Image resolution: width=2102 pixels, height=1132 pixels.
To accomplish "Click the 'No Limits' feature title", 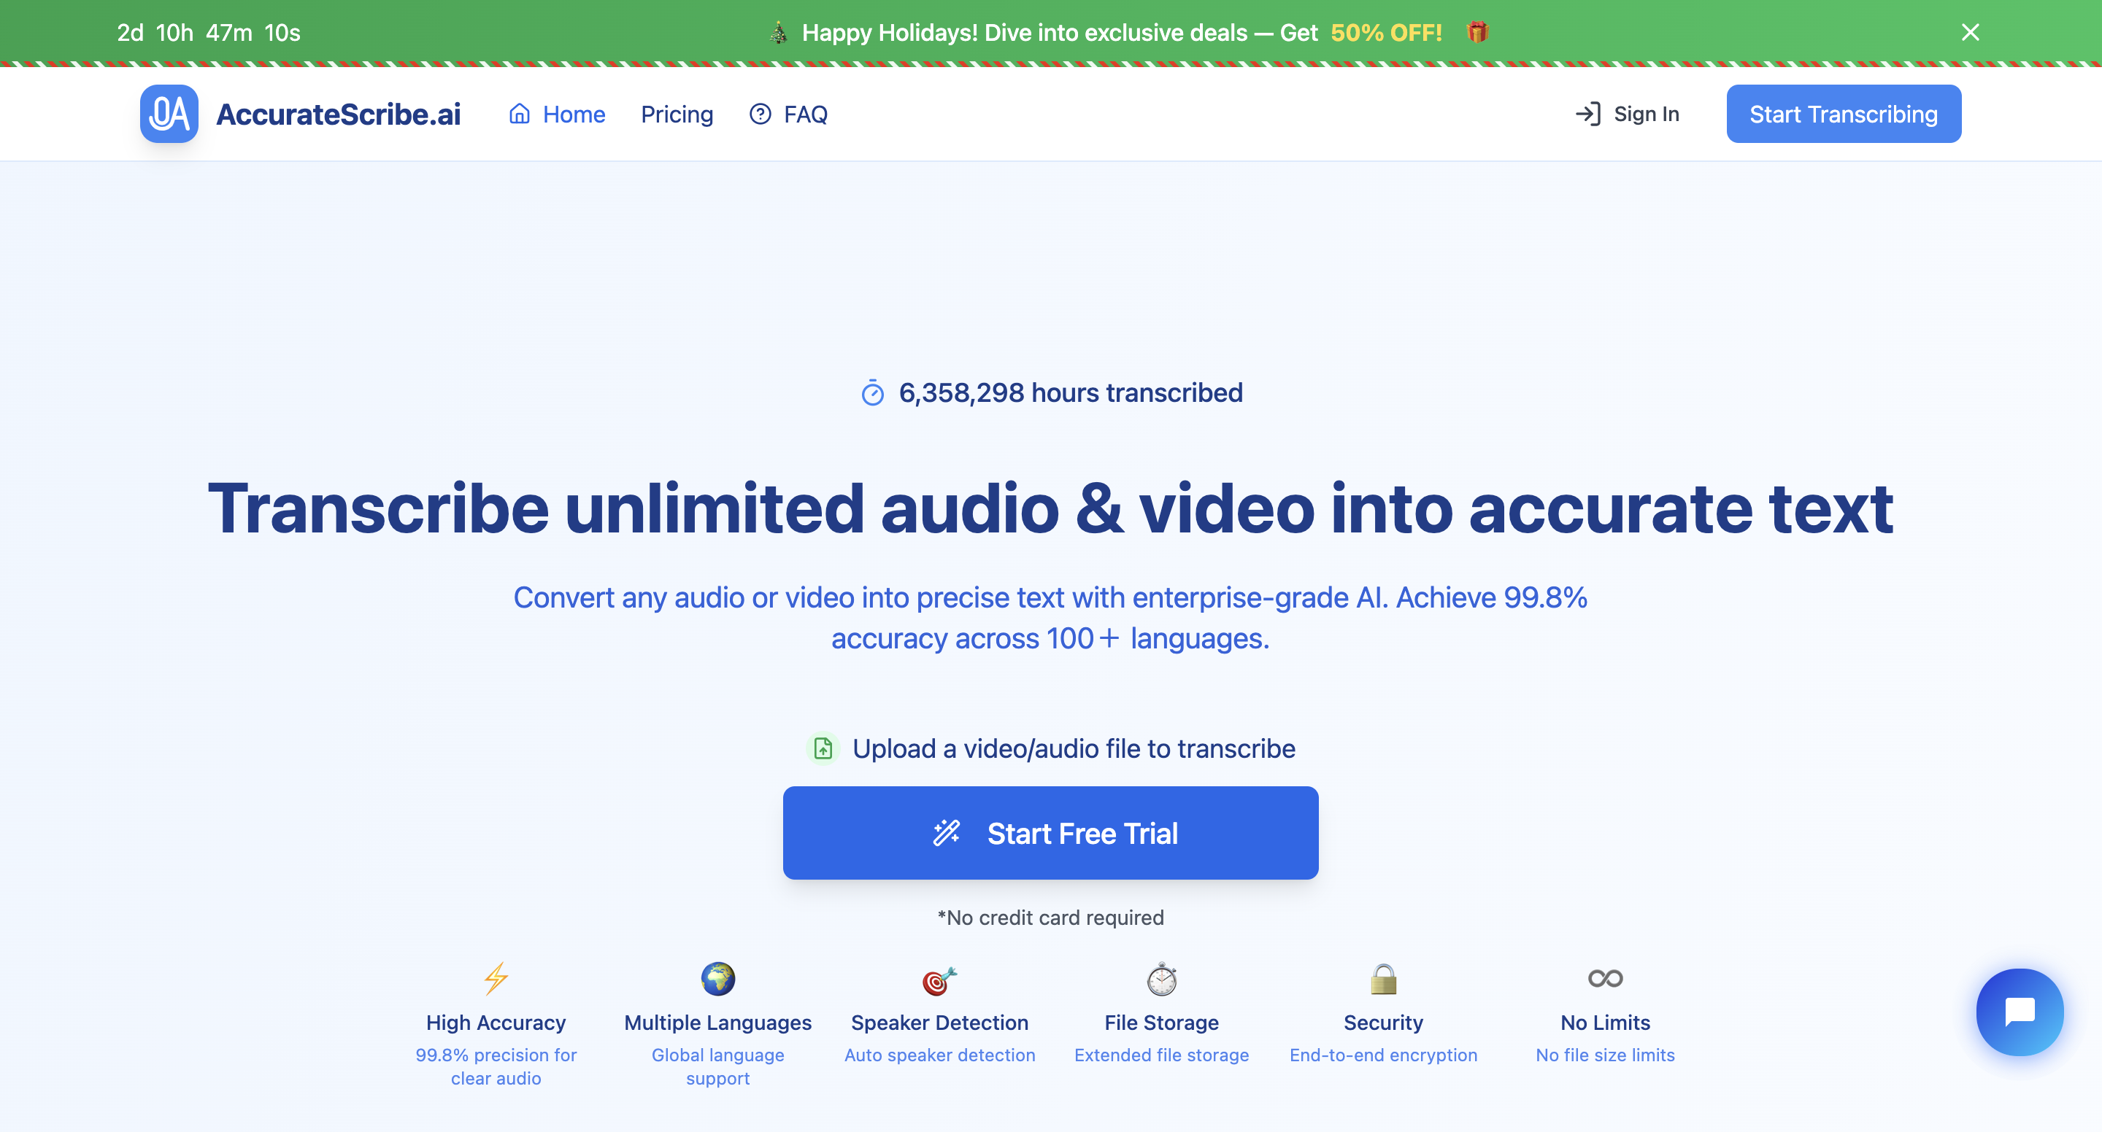I will 1605,1023.
